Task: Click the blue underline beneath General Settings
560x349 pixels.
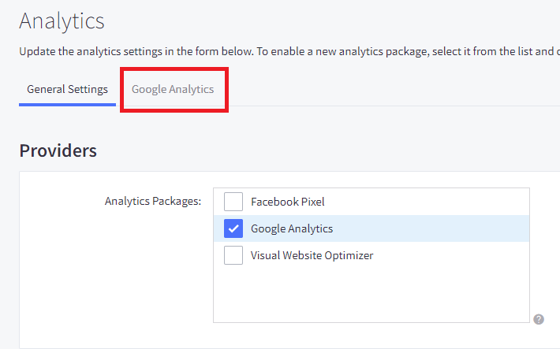Action: (68, 105)
